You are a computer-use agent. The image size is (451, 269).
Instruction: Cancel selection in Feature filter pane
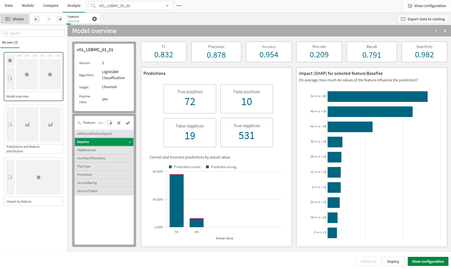tap(119, 123)
